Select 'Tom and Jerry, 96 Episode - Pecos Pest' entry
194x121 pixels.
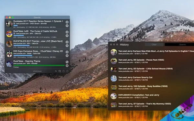coord(151,61)
